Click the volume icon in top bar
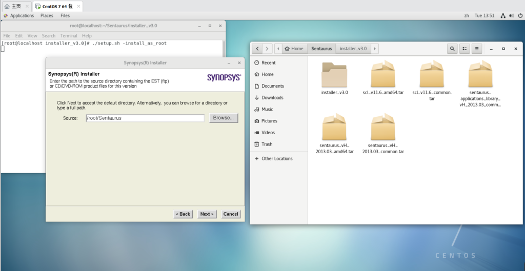The image size is (525, 271). [x=511, y=16]
